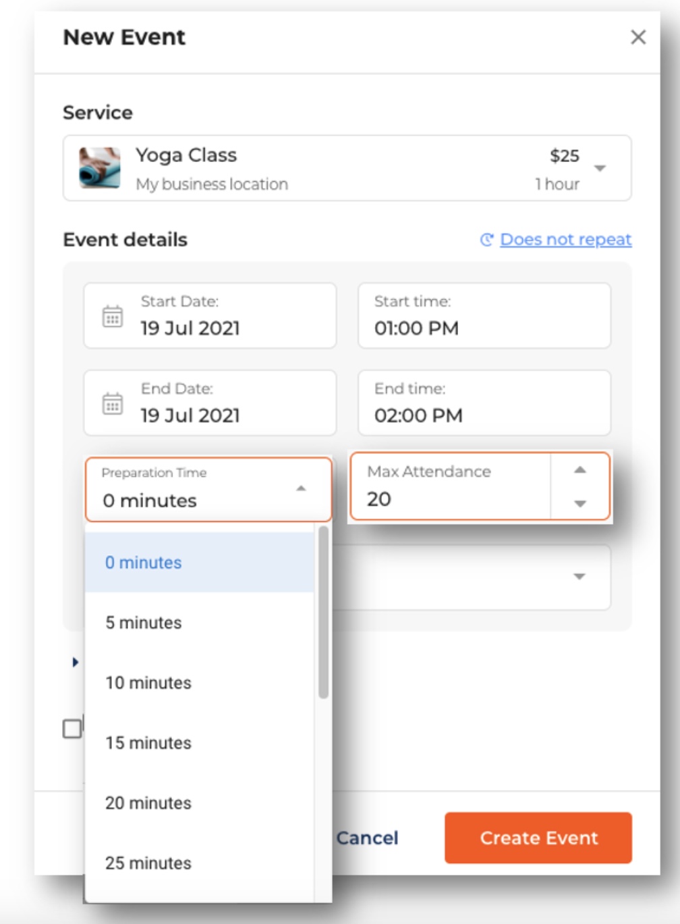Image resolution: width=680 pixels, height=924 pixels.
Task: Click the repeat icon beside Does not repeat
Action: coord(486,240)
